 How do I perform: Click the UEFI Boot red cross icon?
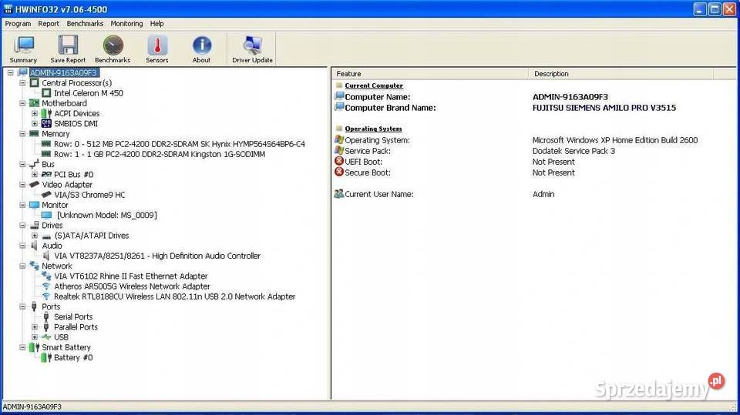click(x=339, y=161)
